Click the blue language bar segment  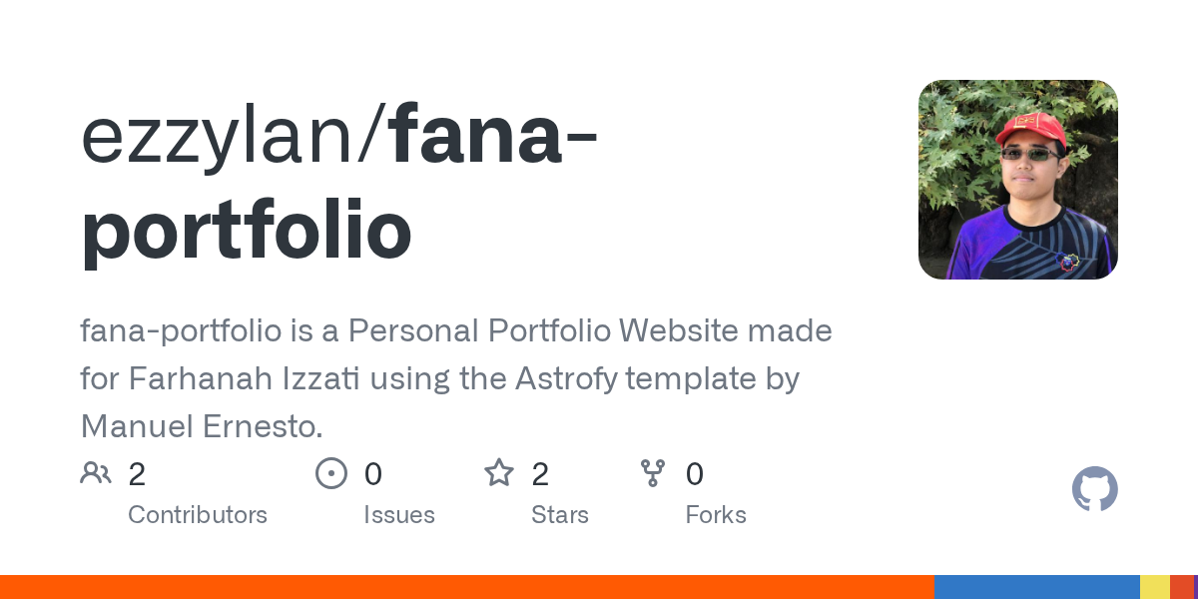1037,587
